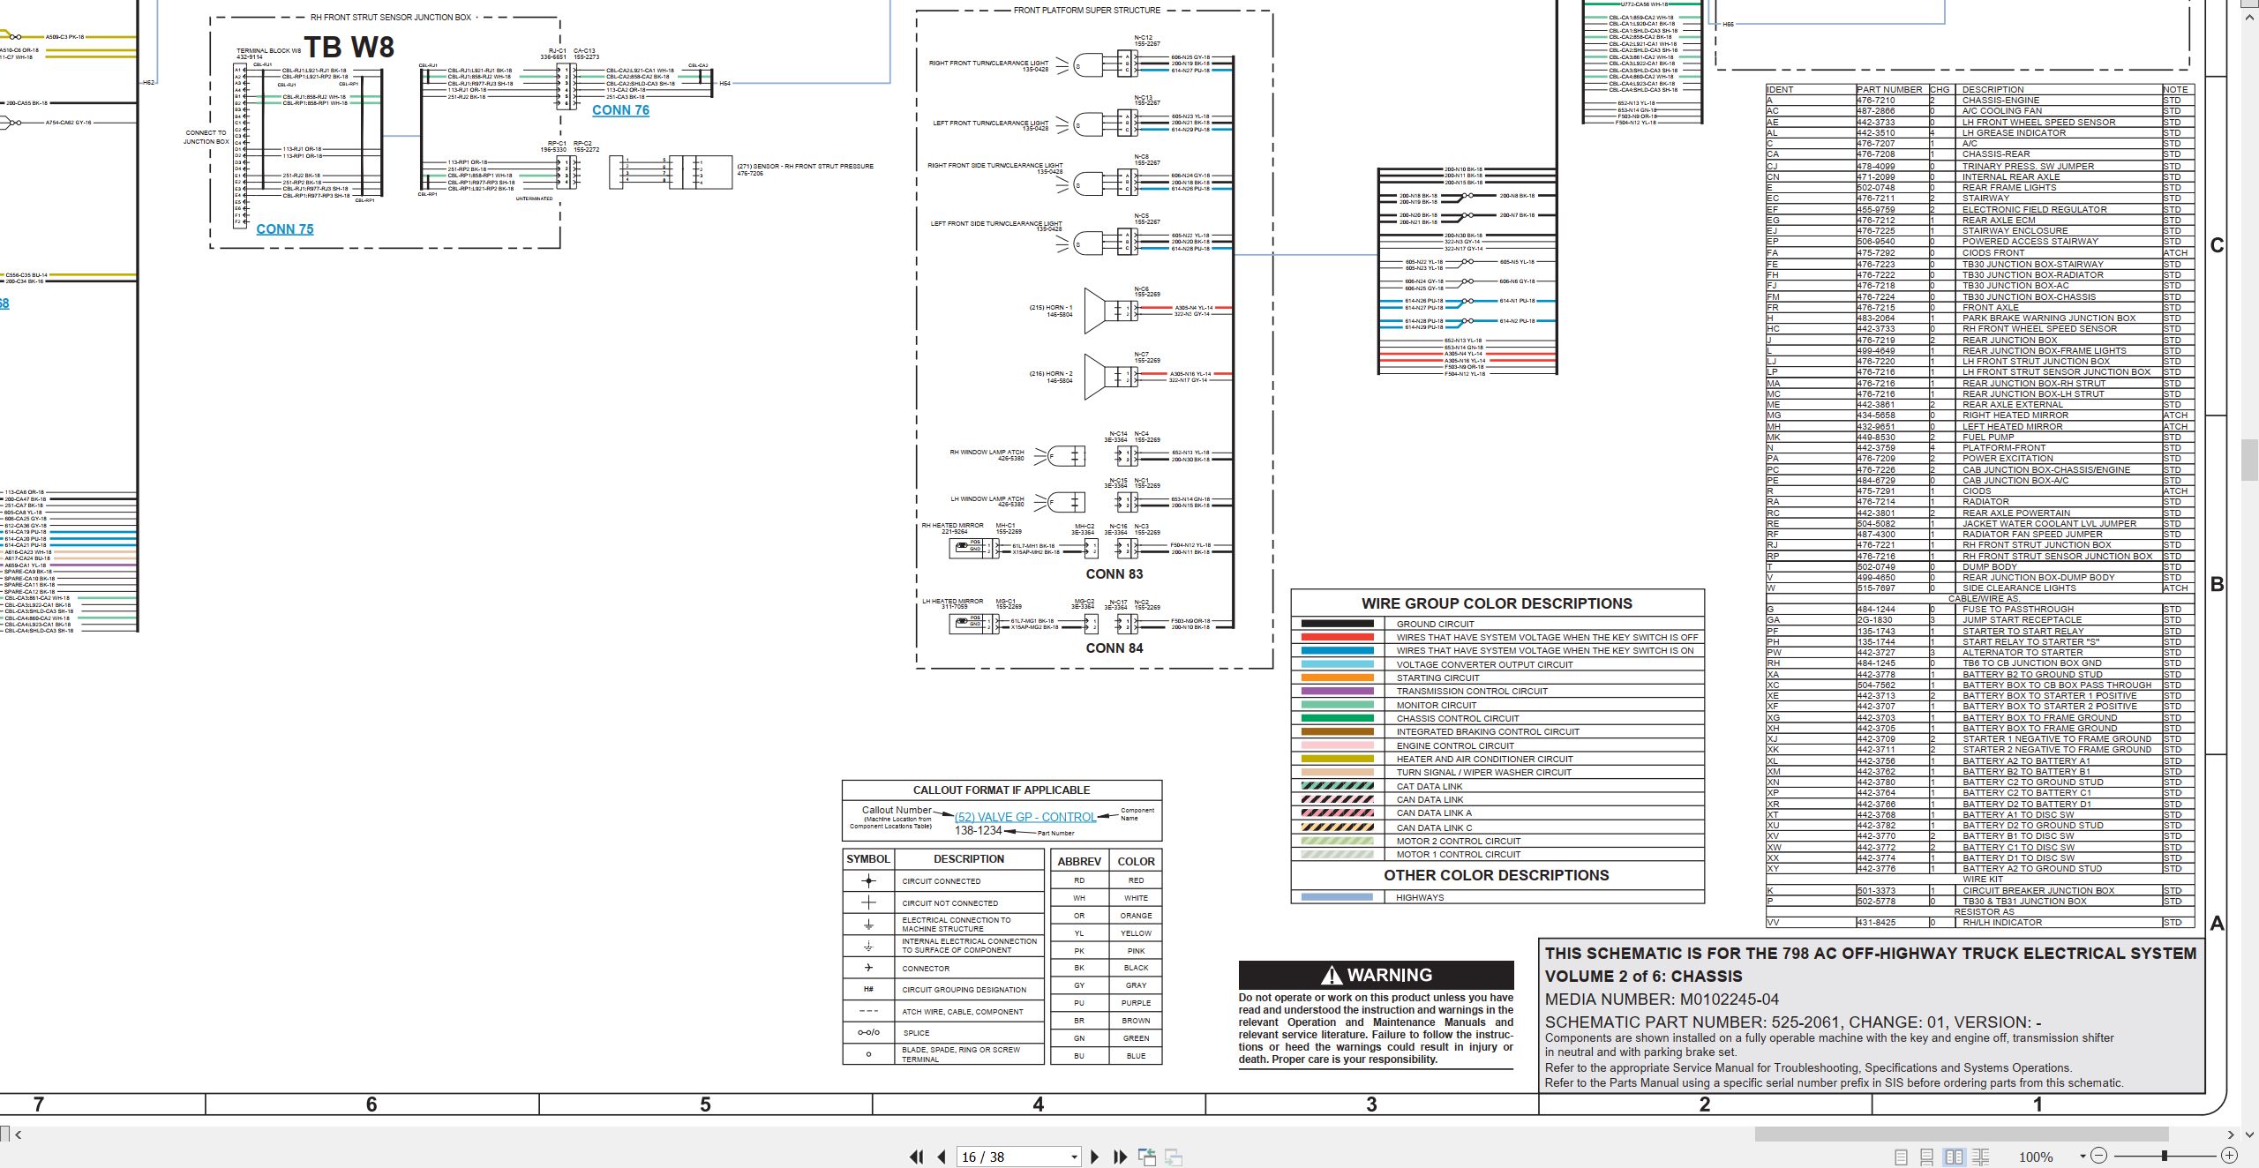Click the go to next view icon
2259x1168 pixels.
point(1174,1157)
